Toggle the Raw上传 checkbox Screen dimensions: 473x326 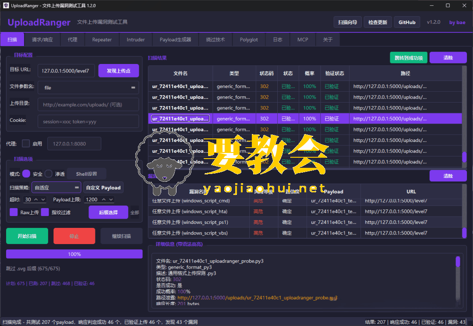(14, 212)
